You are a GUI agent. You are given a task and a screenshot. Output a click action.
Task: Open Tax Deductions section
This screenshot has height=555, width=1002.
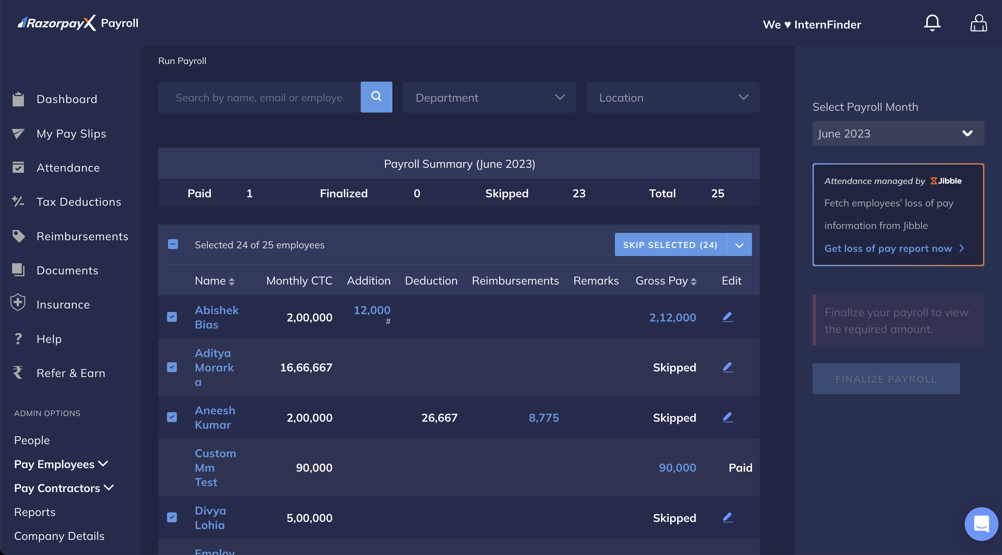coord(79,202)
